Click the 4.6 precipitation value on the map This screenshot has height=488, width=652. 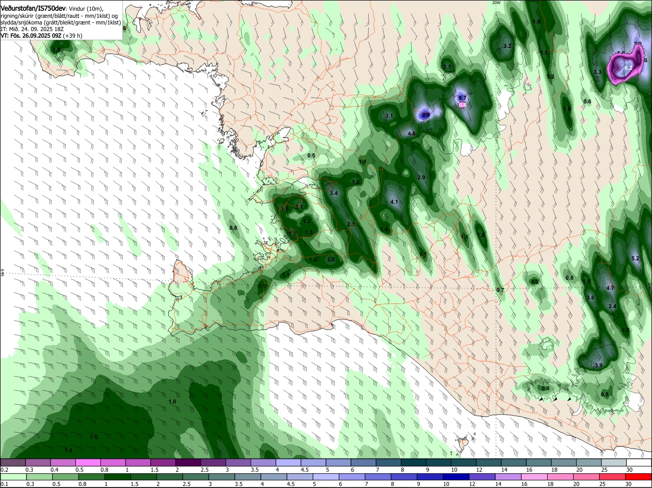pos(412,134)
